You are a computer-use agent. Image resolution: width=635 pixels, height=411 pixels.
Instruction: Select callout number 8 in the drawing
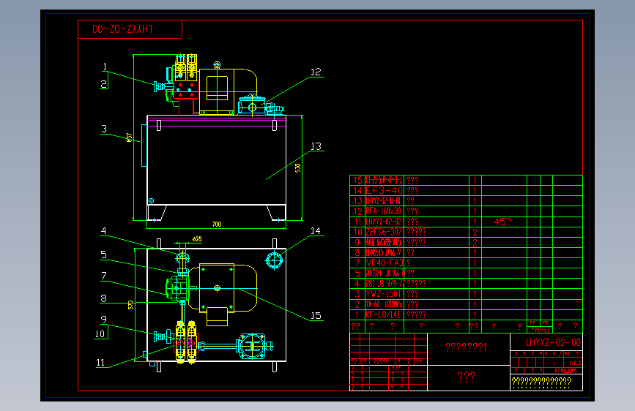click(104, 298)
